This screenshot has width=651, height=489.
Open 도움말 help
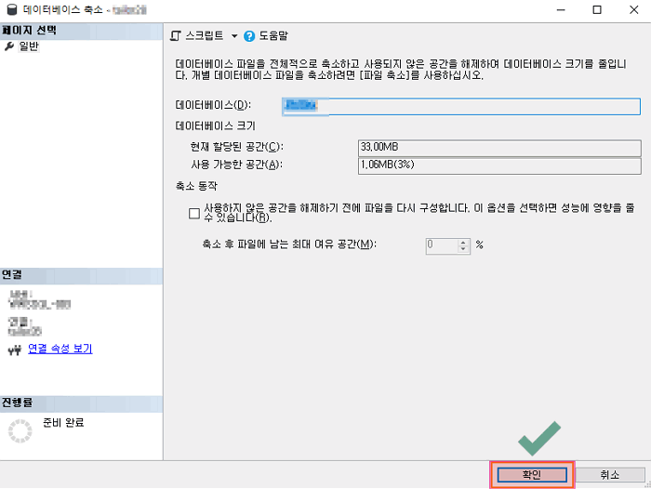point(273,35)
